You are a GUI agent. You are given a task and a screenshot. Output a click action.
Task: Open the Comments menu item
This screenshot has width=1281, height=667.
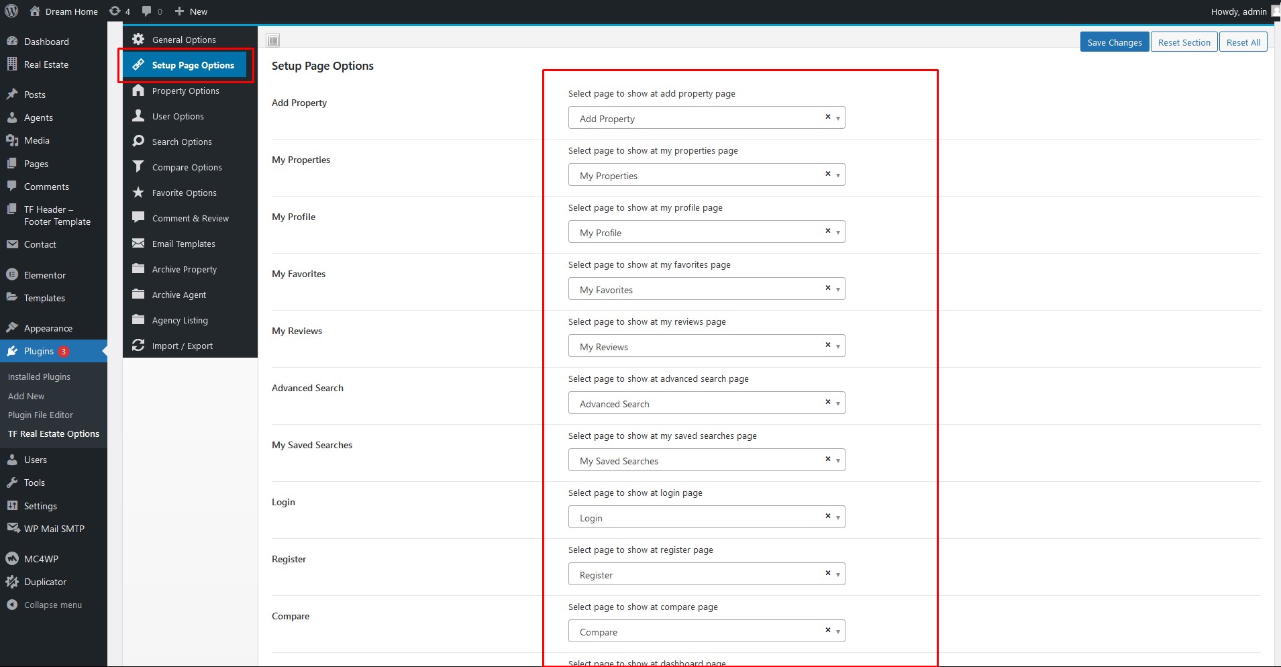(54, 187)
